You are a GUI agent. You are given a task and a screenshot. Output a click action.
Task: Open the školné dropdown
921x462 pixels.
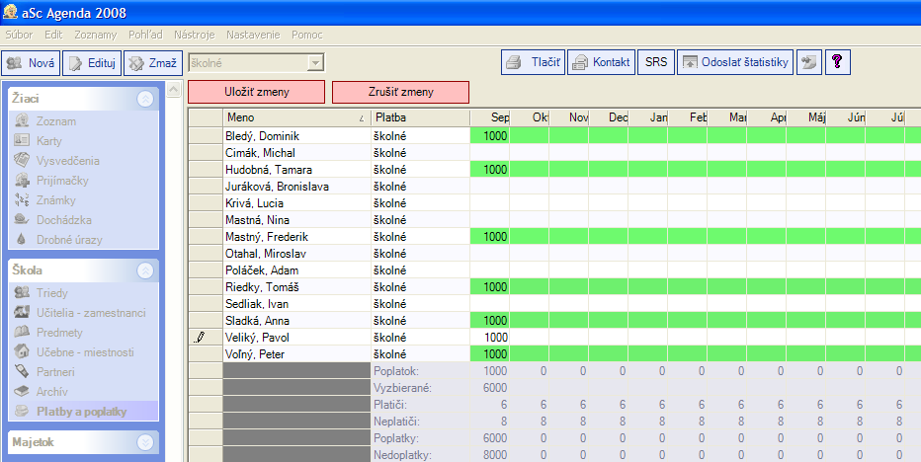315,63
